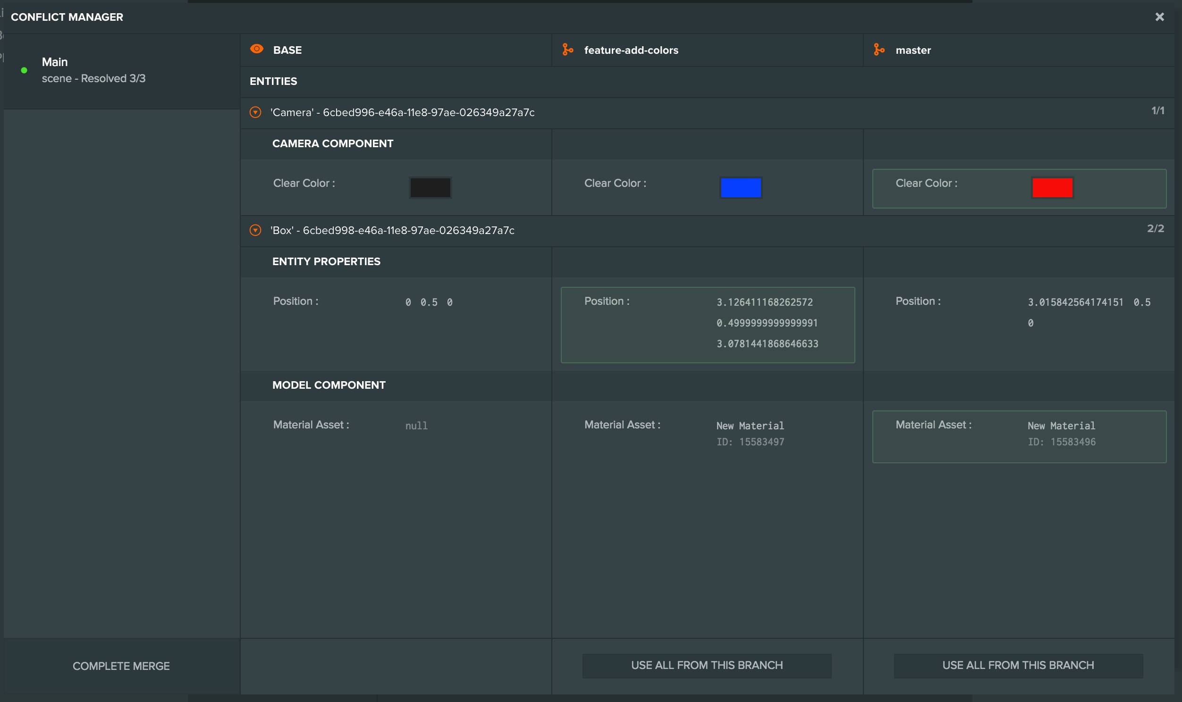
Task: Click the feature-add-colors branch icon
Action: (567, 49)
